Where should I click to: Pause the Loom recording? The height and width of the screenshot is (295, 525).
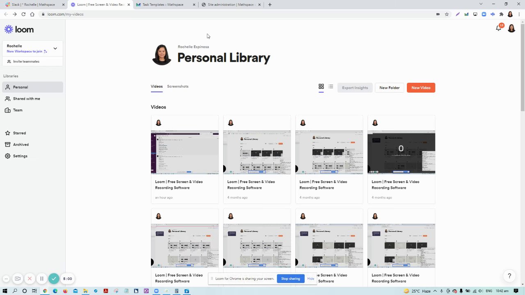(x=41, y=279)
